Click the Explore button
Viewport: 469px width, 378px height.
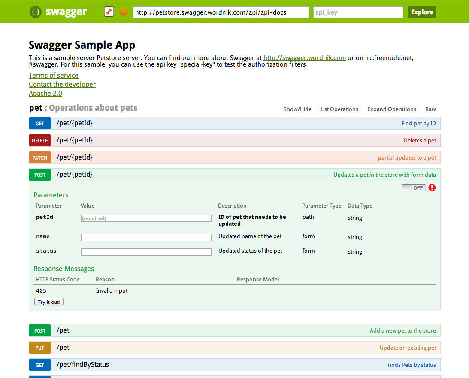(x=422, y=12)
